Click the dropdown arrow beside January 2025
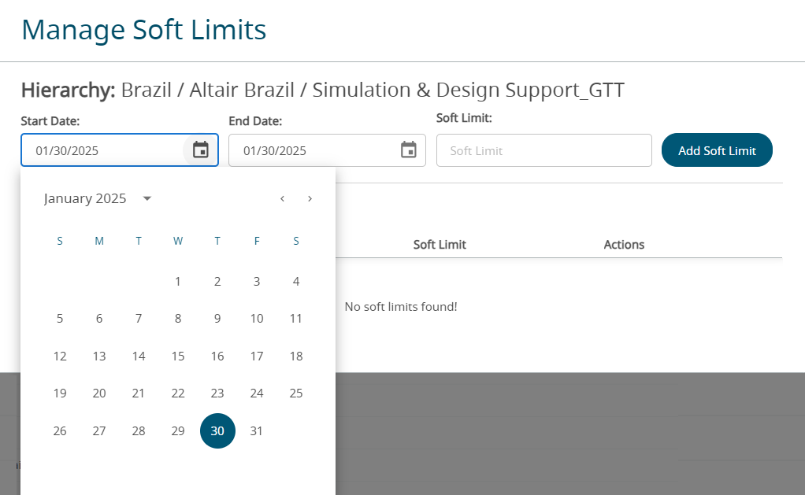Viewport: 805px width, 495px height. click(147, 198)
